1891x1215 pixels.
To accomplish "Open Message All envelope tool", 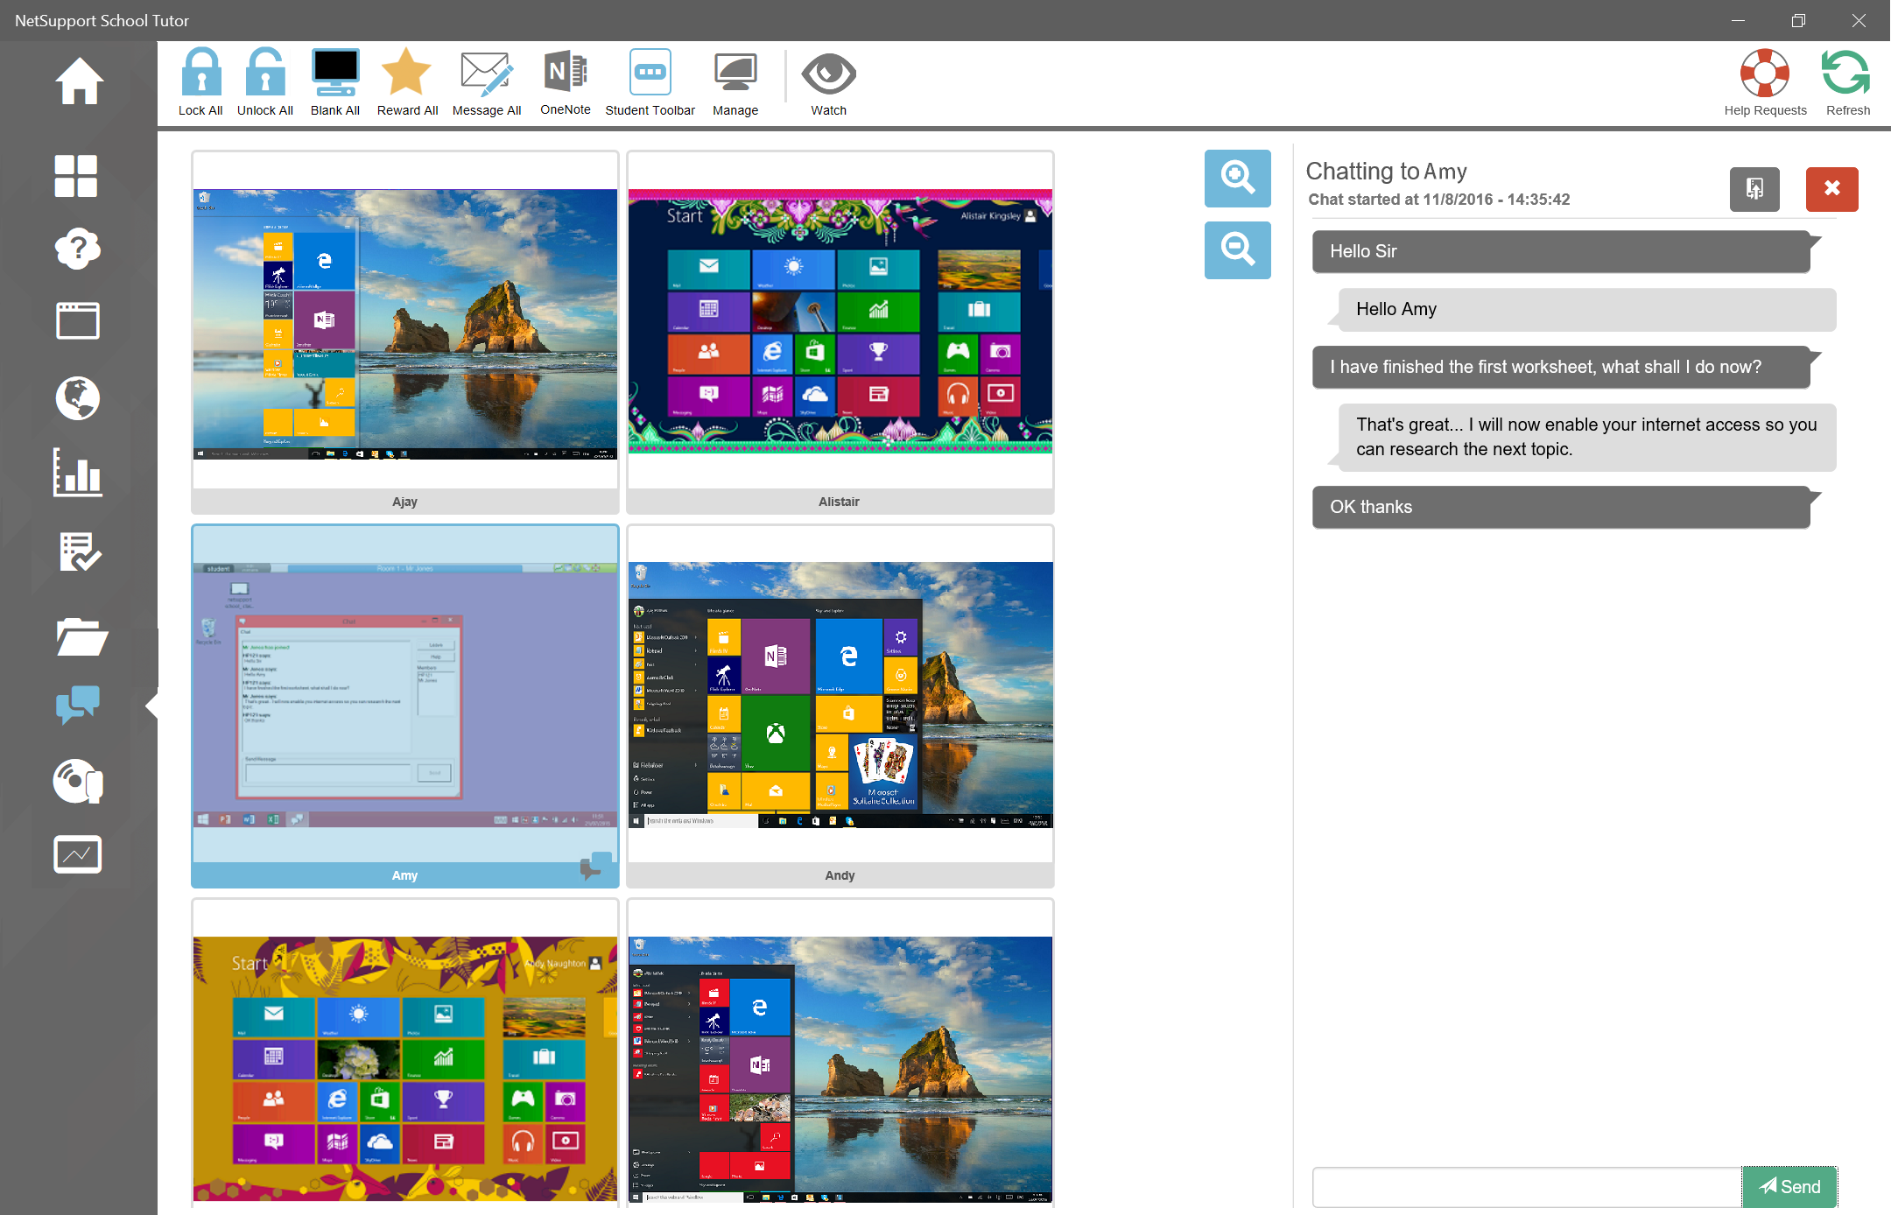I will click(x=486, y=74).
